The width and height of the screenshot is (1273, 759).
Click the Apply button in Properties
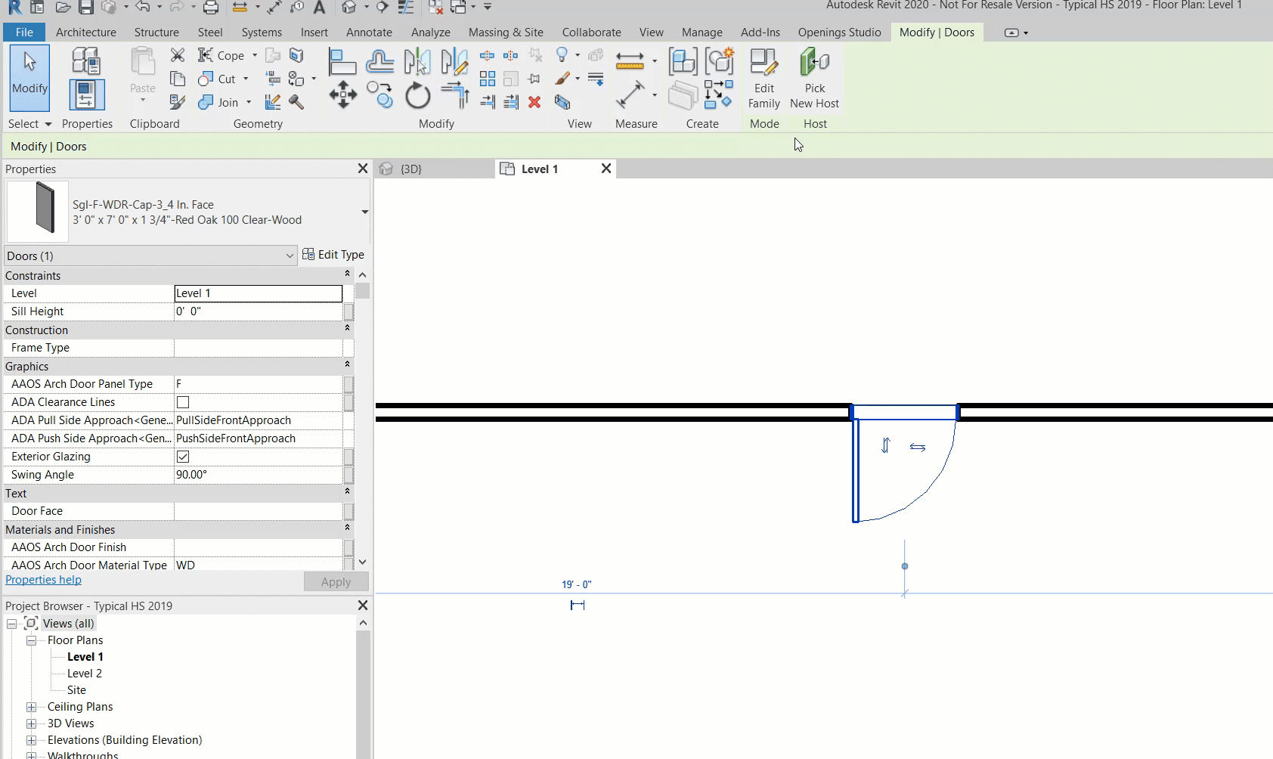point(336,581)
